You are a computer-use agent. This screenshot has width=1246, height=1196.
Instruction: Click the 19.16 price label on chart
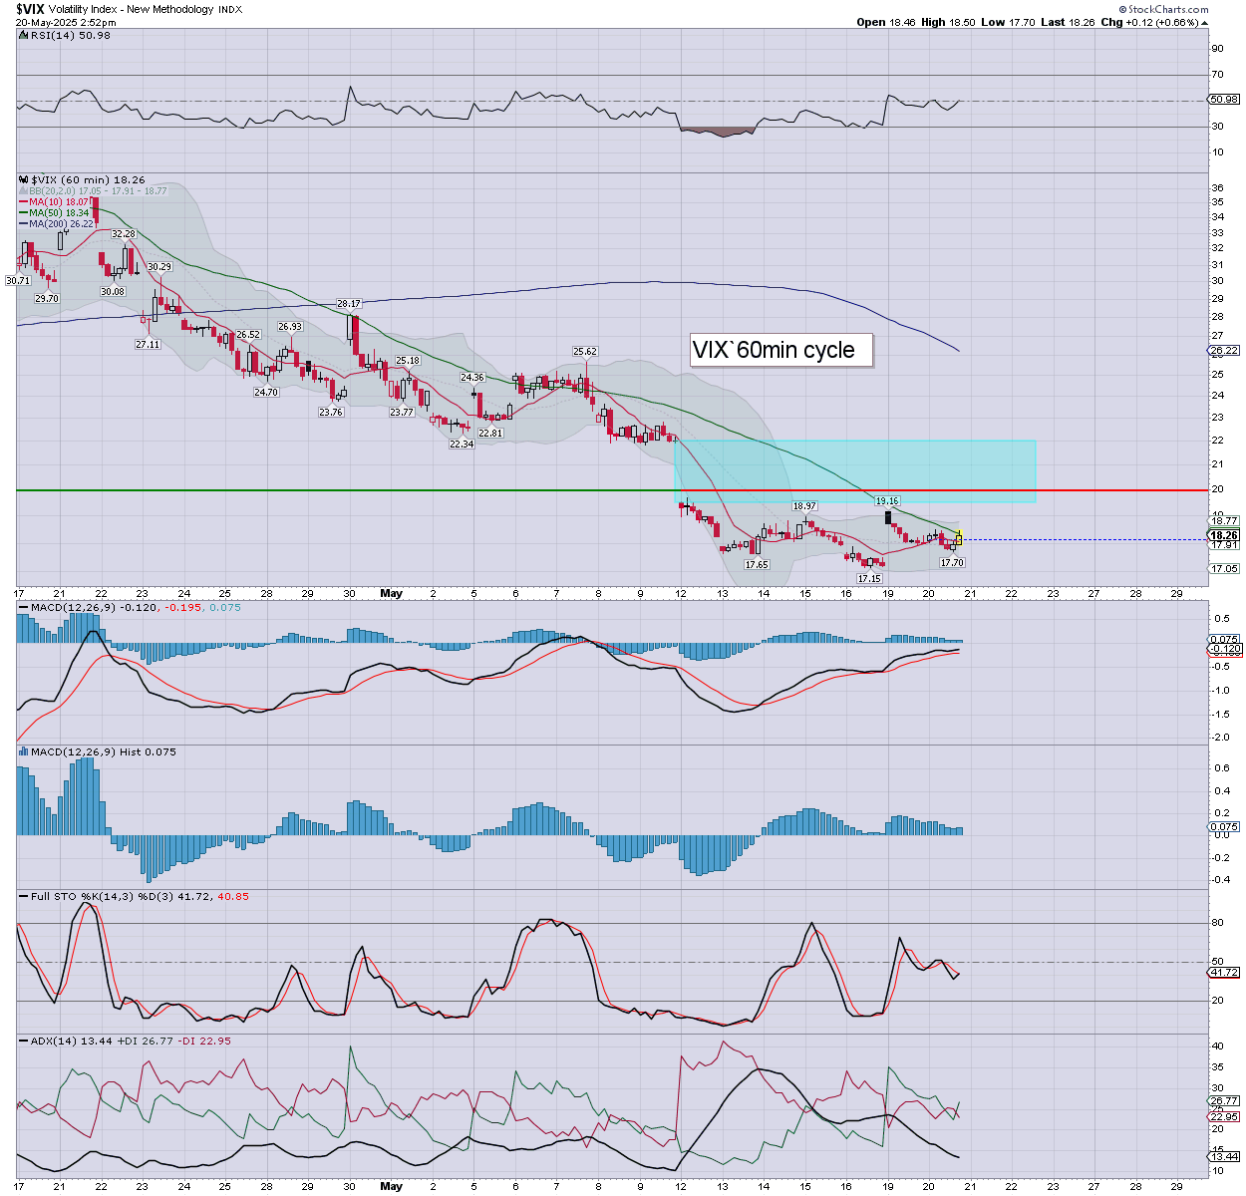coord(886,501)
